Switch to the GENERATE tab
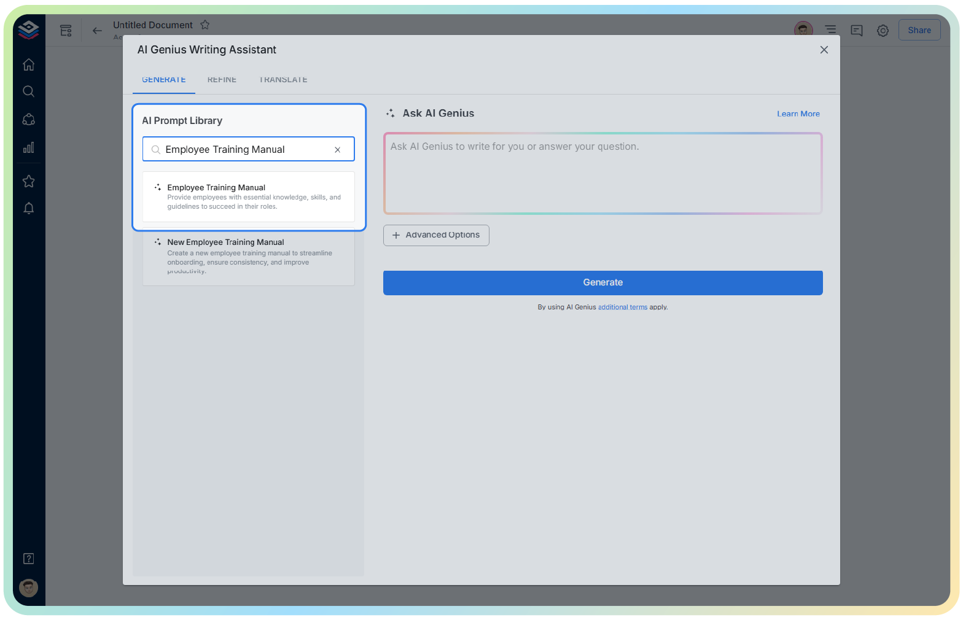Image resolution: width=963 pixels, height=620 pixels. click(164, 80)
